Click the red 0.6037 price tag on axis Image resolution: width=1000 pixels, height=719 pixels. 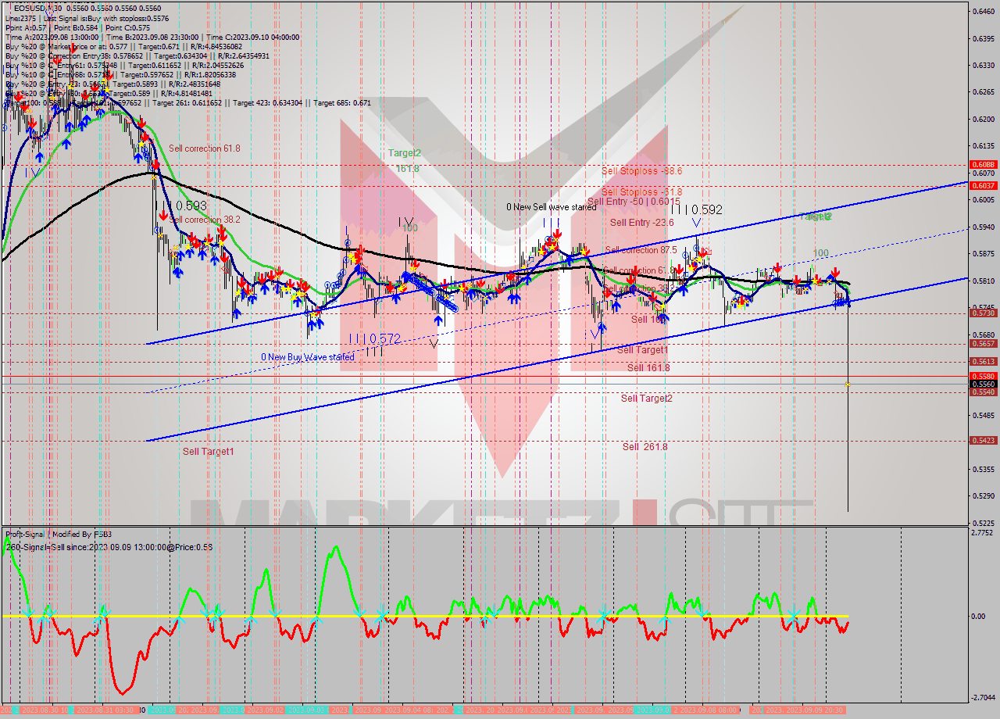[983, 186]
